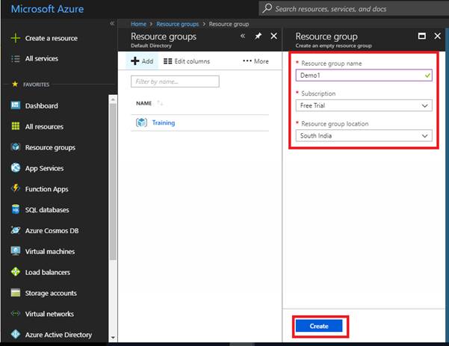Maximize the Resource group blade
The image size is (449, 346).
pyautogui.click(x=422, y=36)
